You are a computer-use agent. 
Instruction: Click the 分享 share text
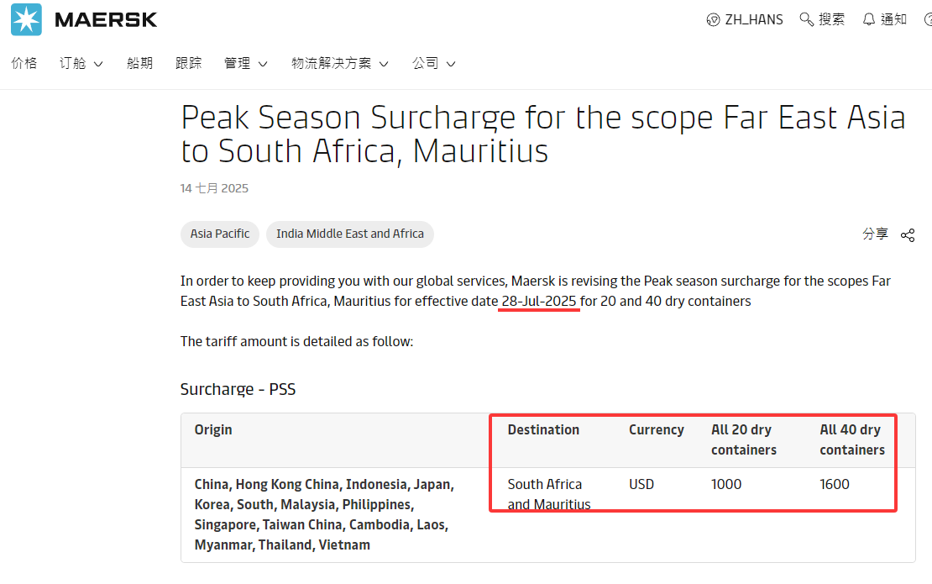pyautogui.click(x=875, y=234)
